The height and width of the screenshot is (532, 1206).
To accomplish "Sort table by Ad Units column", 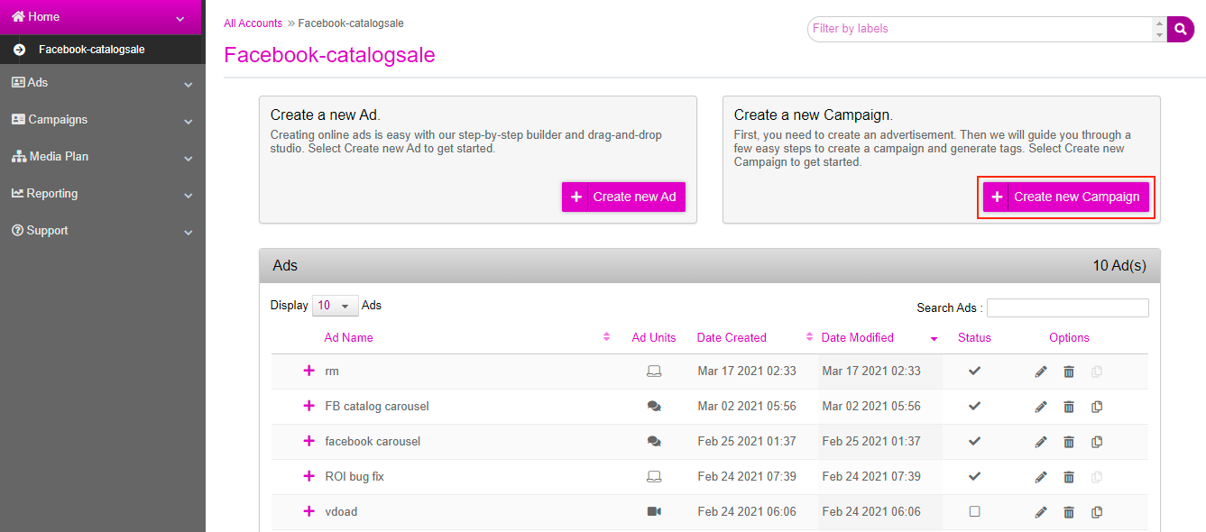I will coord(654,338).
